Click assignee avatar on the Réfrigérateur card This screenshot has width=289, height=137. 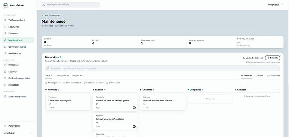[x=134, y=126]
